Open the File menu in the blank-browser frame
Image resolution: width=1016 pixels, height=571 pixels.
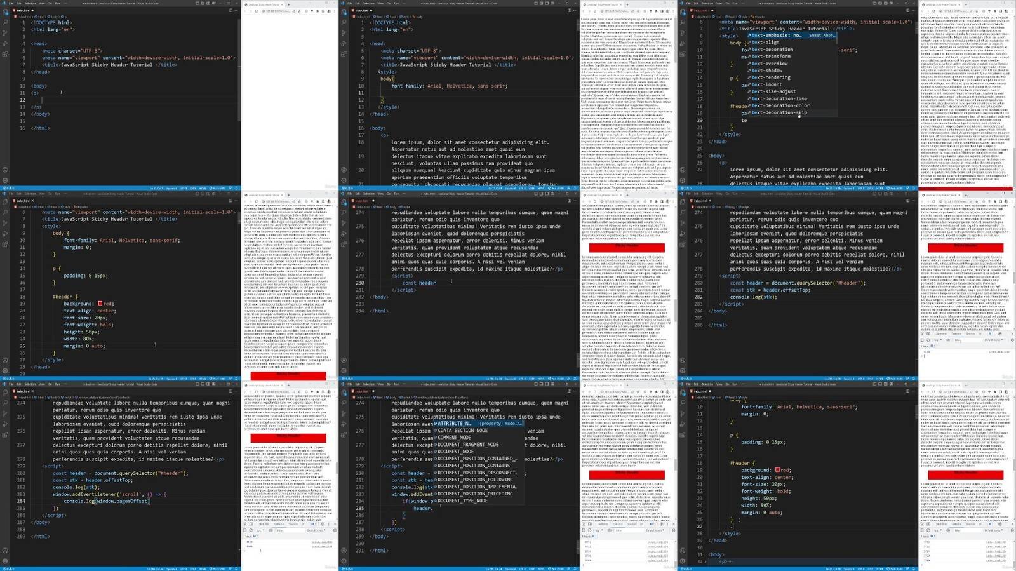11,3
